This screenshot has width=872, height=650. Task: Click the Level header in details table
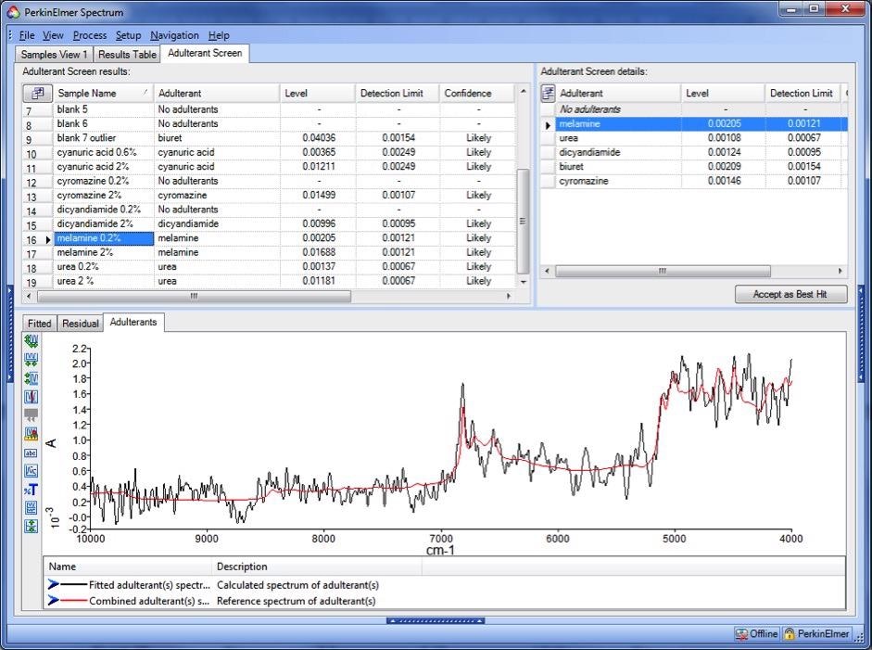coord(723,93)
